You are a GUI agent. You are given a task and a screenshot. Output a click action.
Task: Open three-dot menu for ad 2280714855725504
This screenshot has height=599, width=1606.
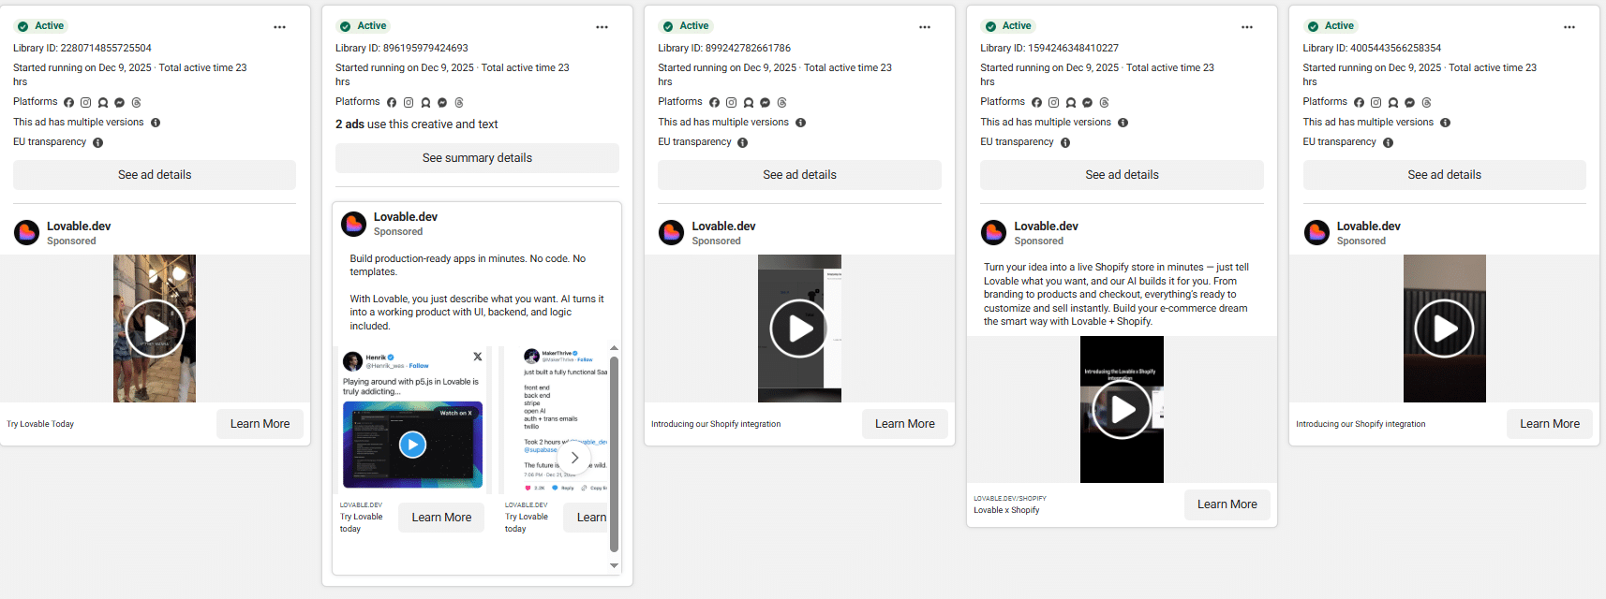pos(279,27)
